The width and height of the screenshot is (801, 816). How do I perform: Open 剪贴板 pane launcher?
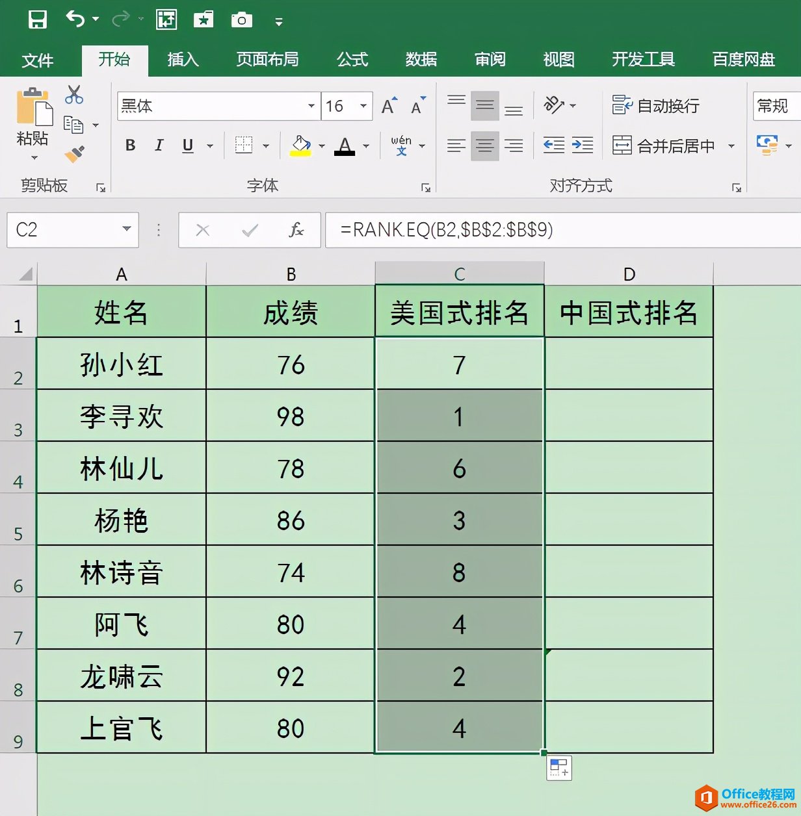[x=101, y=188]
